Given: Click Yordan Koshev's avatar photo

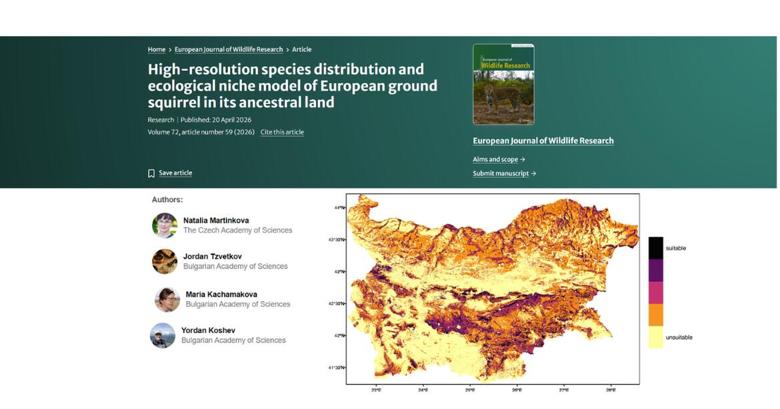Looking at the screenshot, I should tap(163, 336).
